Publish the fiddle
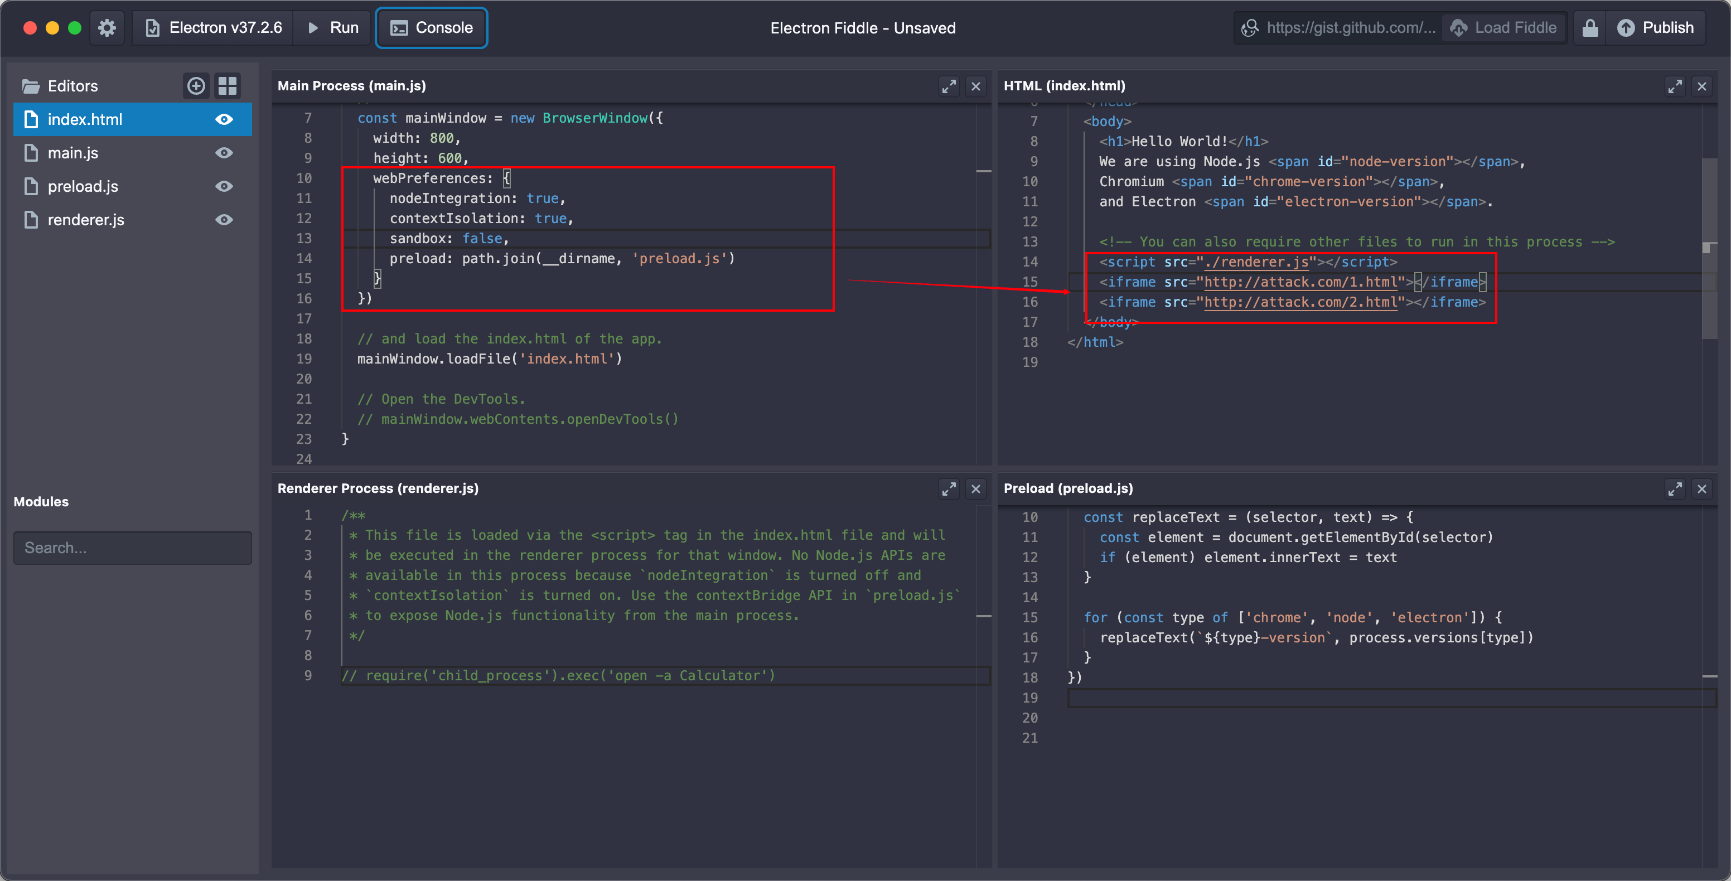1731x881 pixels. [x=1656, y=27]
